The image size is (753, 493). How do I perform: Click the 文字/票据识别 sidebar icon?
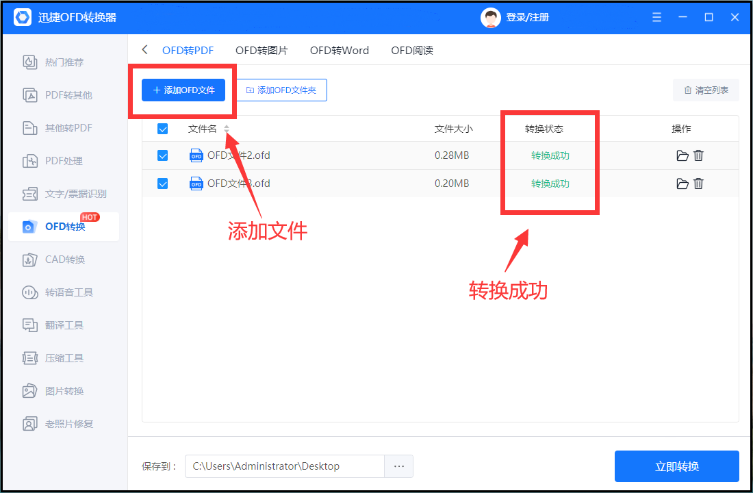point(29,194)
